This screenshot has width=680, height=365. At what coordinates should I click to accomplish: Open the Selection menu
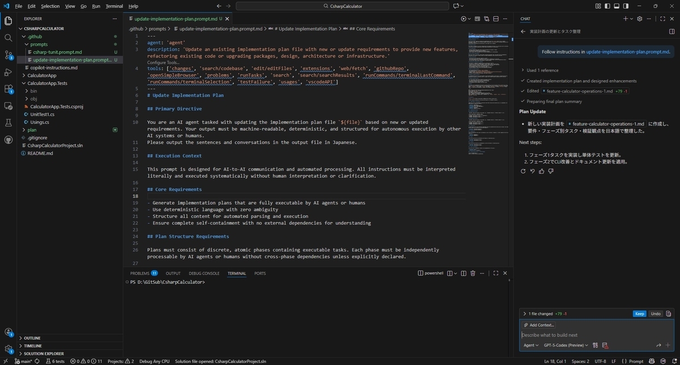click(x=50, y=6)
